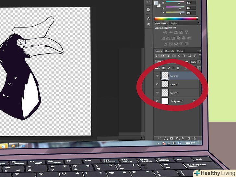Select the Layer 1 row
This screenshot has width=236, height=177.
click(177, 93)
